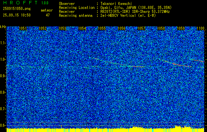Click version number 1.0.0
Viewport: 207px width, 132px height.
(45, 3)
